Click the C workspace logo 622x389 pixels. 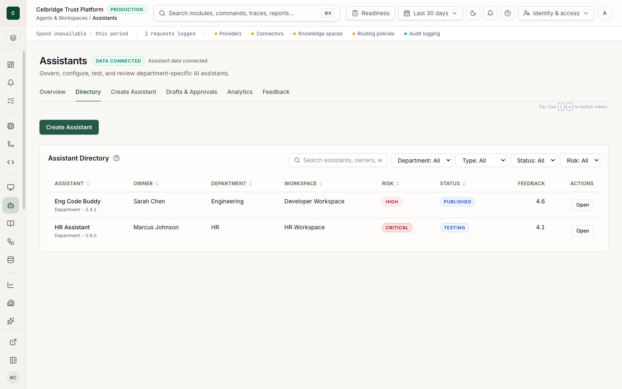[x=13, y=13]
